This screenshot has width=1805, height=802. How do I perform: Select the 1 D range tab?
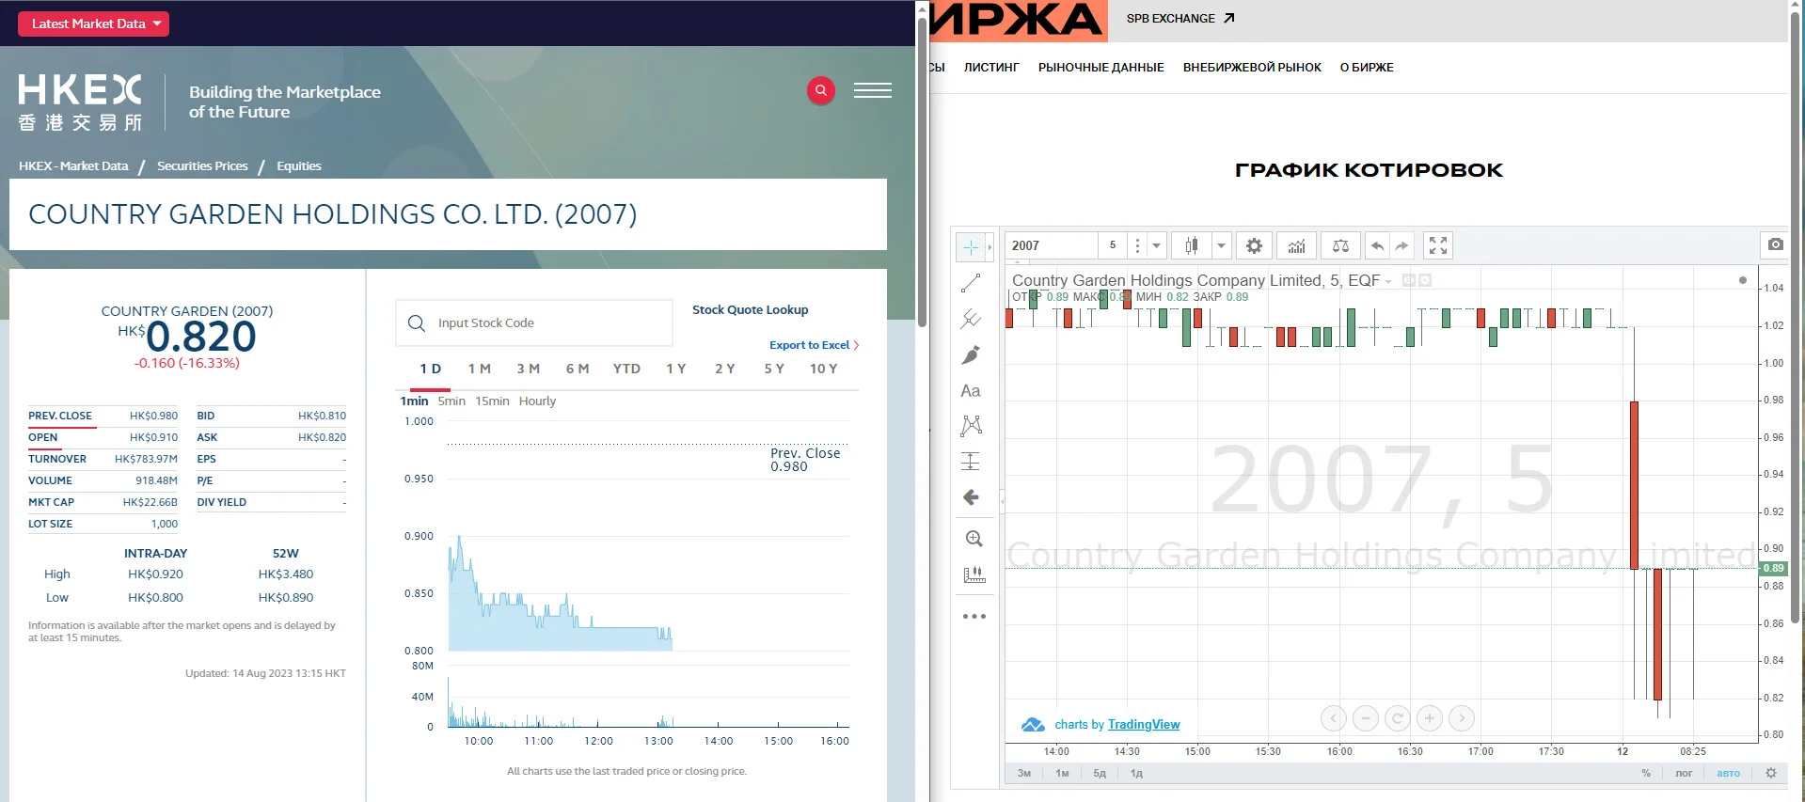pyautogui.click(x=431, y=369)
